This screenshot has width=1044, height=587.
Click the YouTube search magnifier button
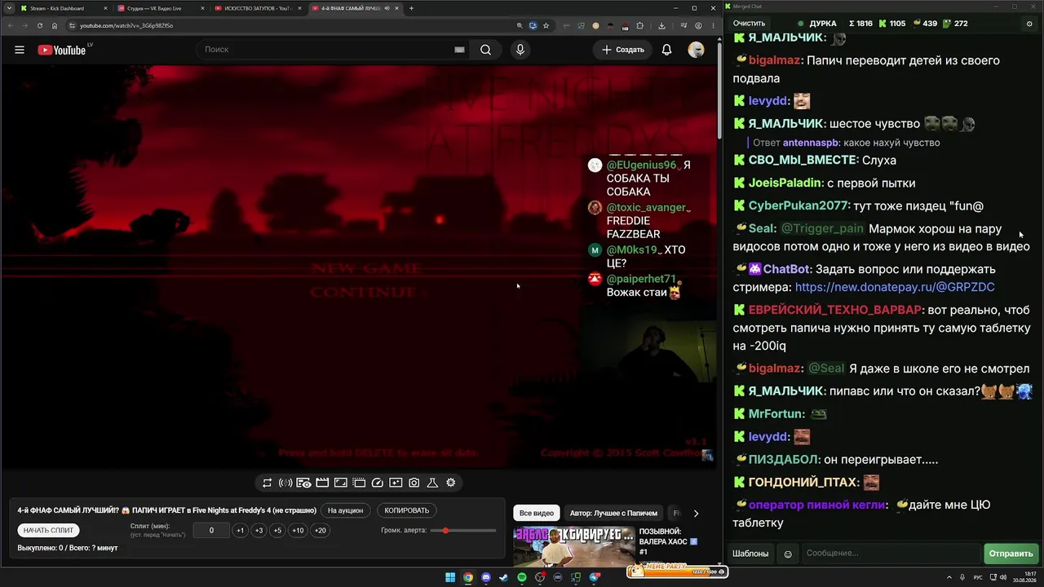[x=485, y=50]
